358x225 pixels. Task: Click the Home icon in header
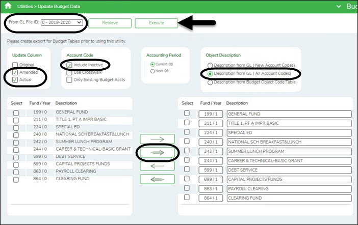point(8,6)
